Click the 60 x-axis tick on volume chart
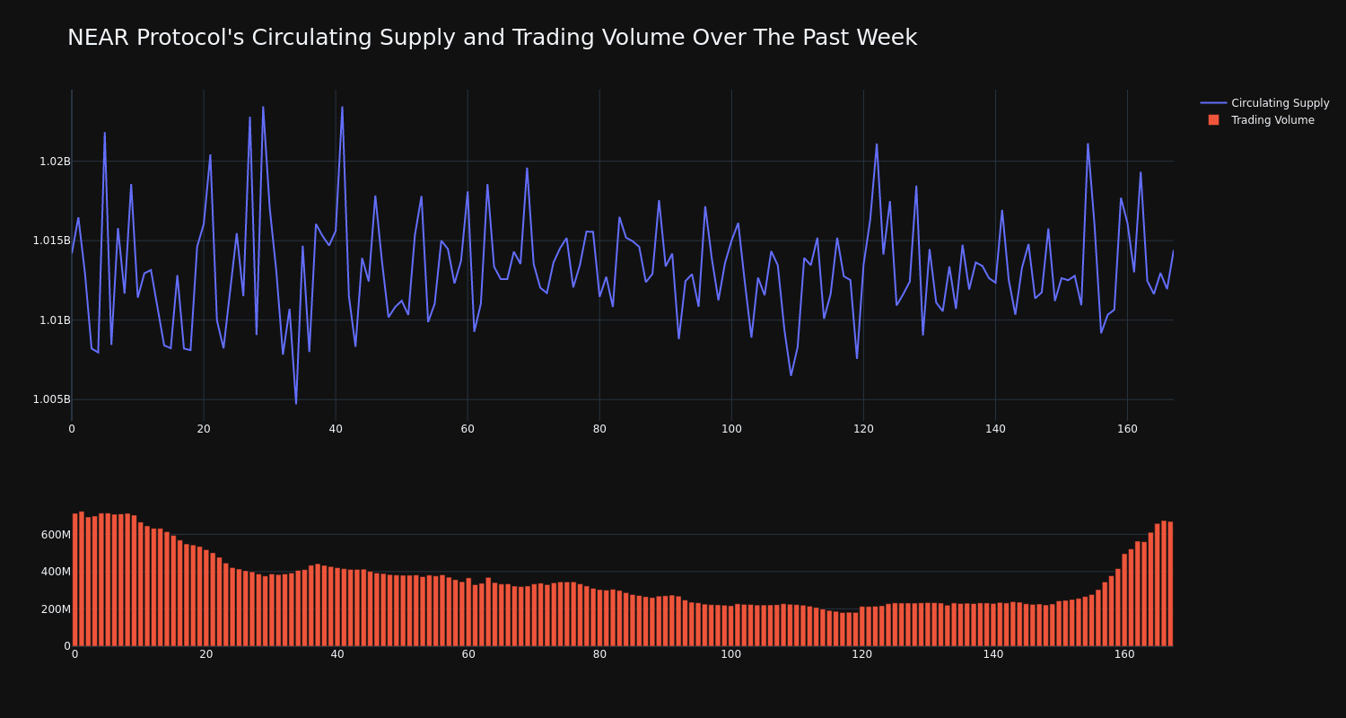 click(468, 654)
